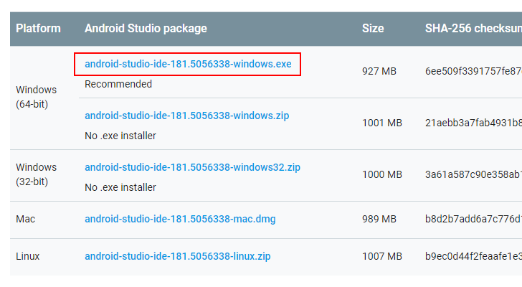Select the Android Studio package header

146,29
